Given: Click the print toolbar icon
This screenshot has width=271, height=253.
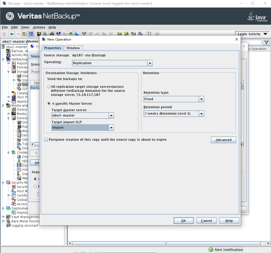Looking at the screenshot, I should (x=52, y=34).
